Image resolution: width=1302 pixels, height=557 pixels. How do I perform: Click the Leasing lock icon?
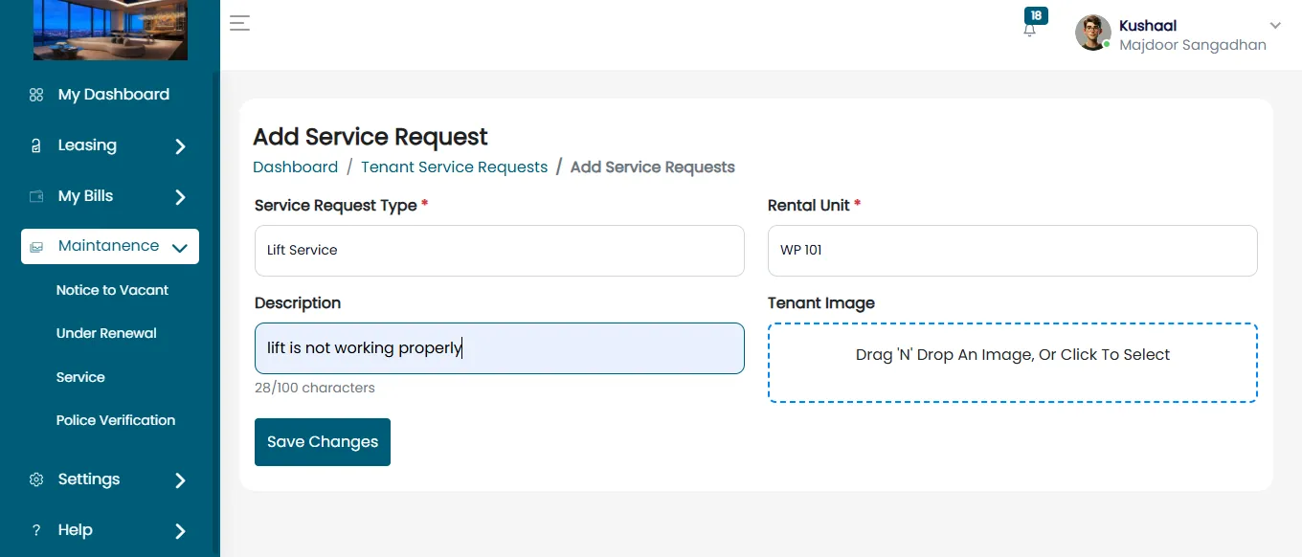pyautogui.click(x=36, y=146)
